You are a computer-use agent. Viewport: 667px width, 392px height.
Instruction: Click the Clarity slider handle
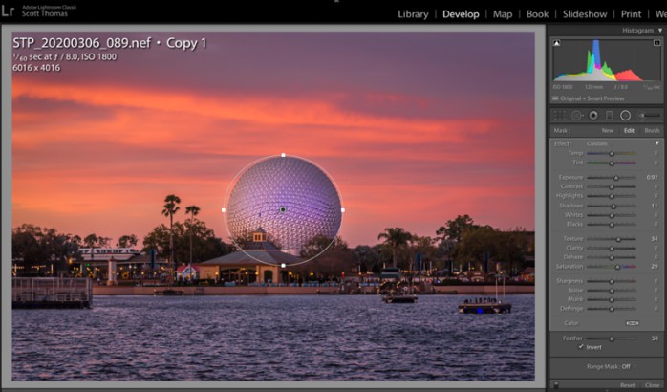612,249
